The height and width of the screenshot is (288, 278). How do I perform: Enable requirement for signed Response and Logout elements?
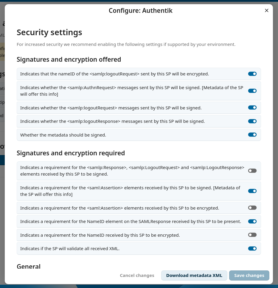(x=252, y=171)
